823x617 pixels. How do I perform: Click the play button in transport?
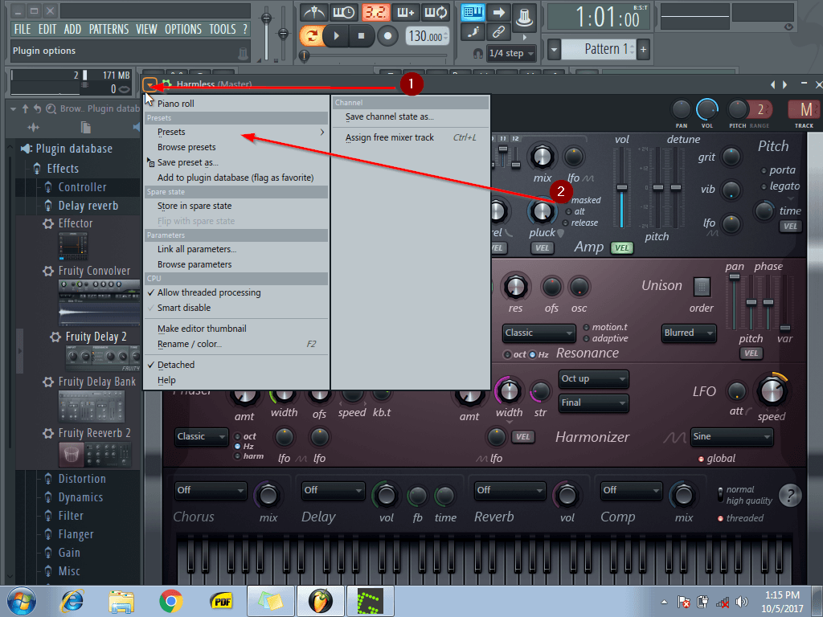pyautogui.click(x=337, y=35)
